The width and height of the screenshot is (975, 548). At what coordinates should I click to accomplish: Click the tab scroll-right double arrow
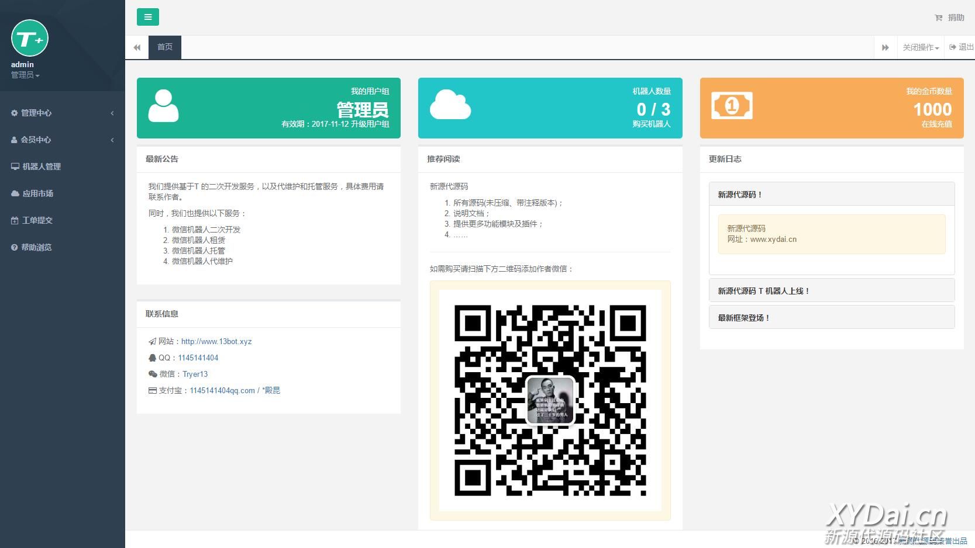click(x=886, y=47)
